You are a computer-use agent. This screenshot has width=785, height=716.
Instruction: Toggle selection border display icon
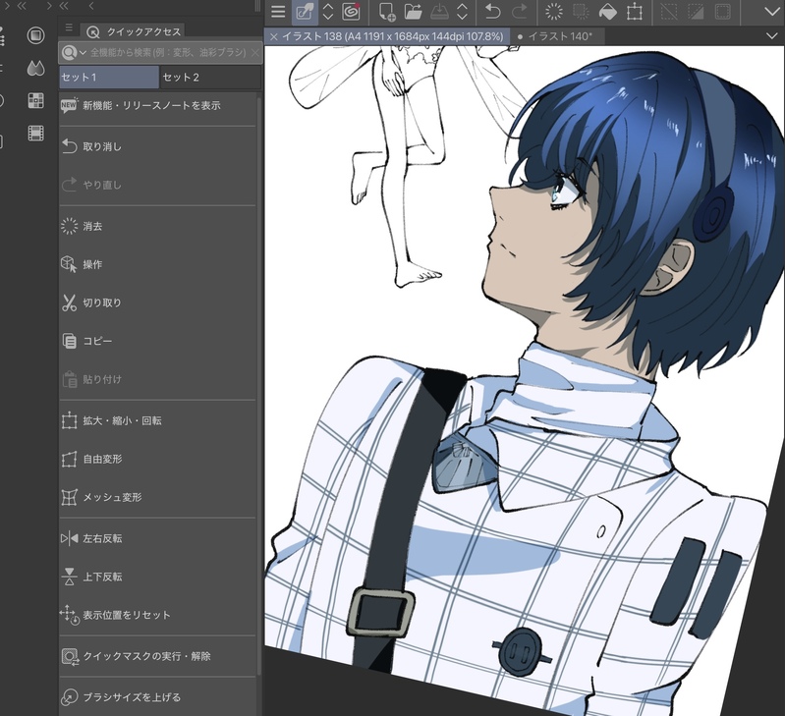click(722, 12)
